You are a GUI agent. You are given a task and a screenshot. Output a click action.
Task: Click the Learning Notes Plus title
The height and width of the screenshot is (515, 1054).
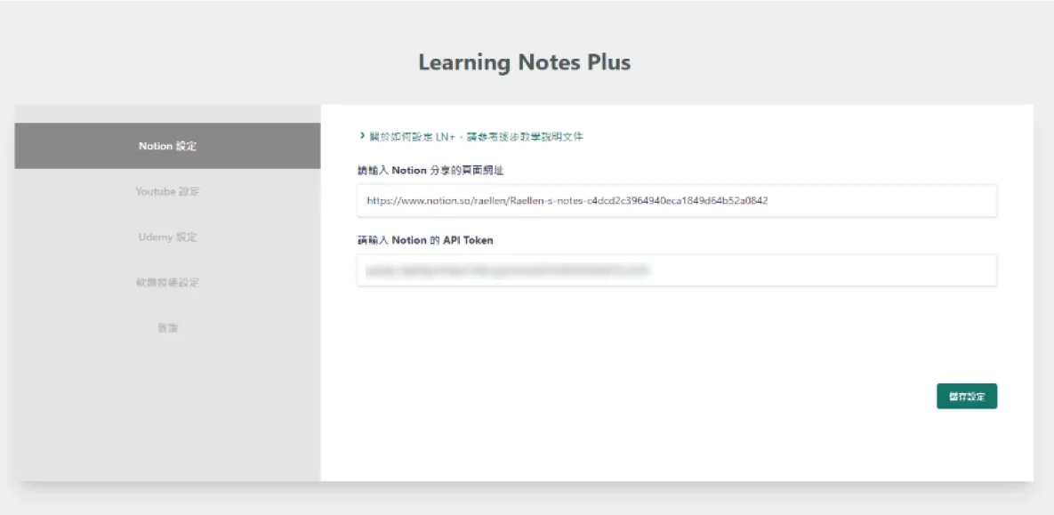(527, 62)
